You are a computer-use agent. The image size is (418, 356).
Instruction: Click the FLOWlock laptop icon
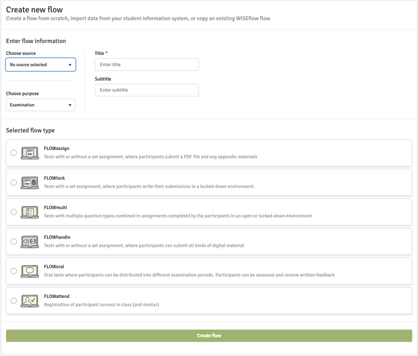coord(29,182)
